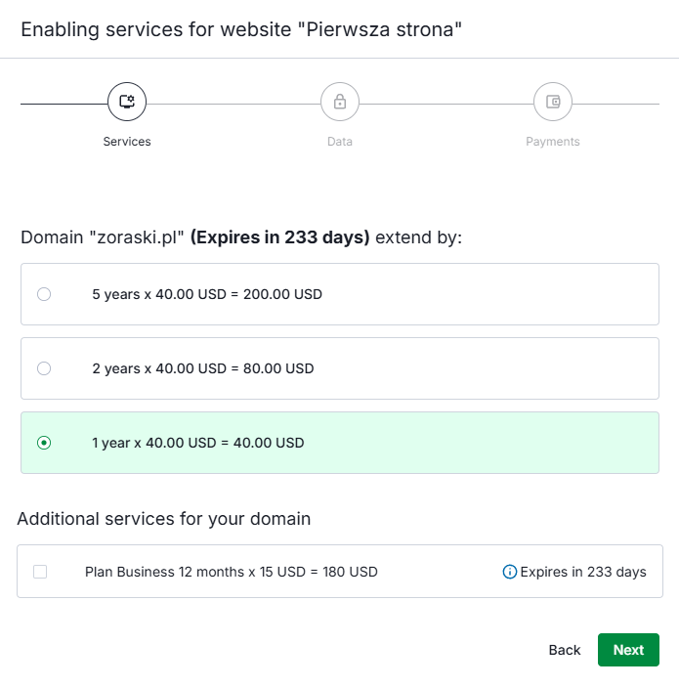The height and width of the screenshot is (687, 679).
Task: Click the dialog title "Enabling services for website"
Action: click(240, 29)
